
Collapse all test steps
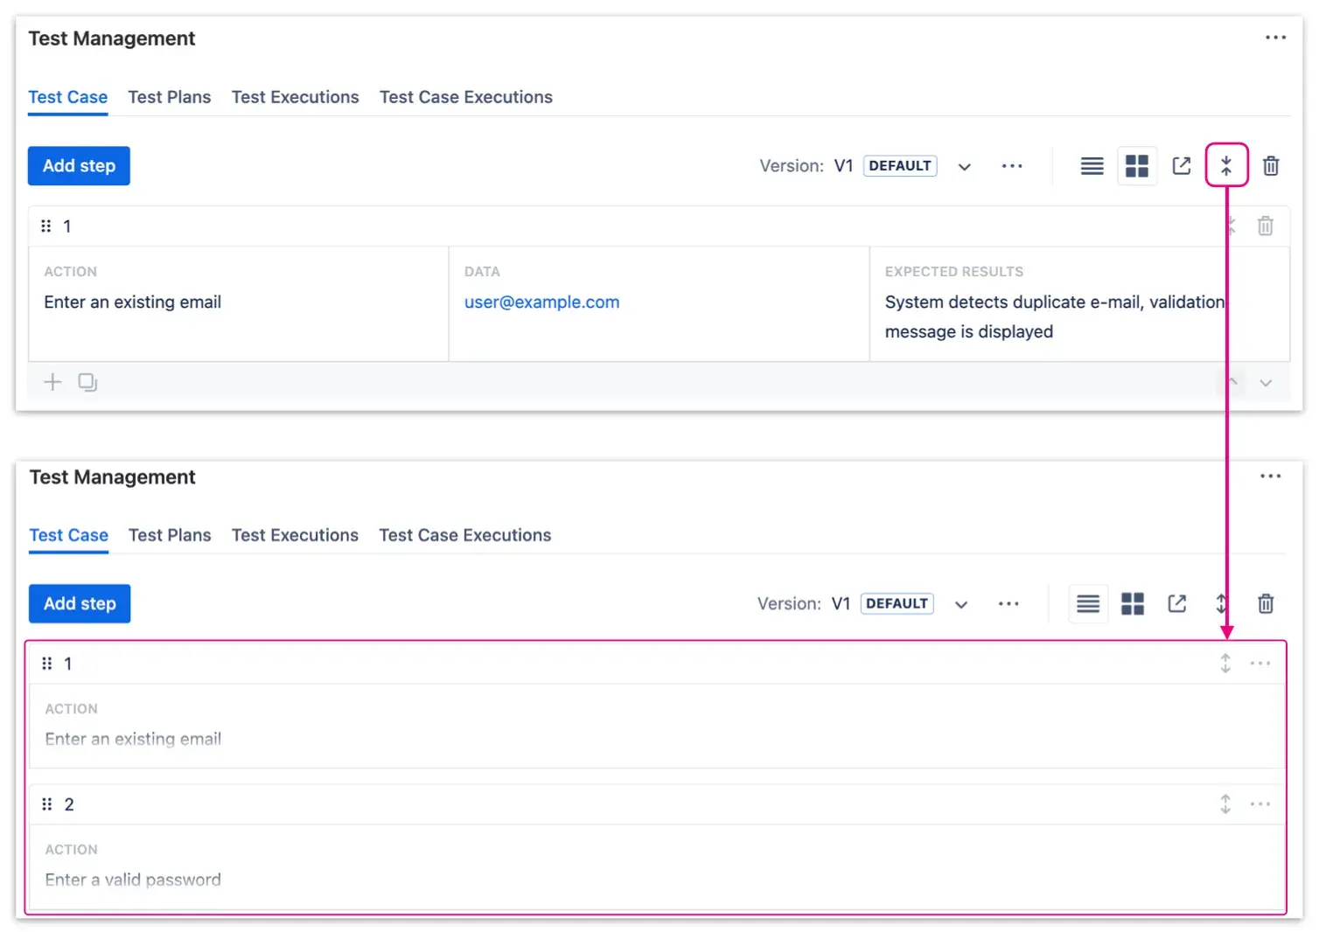1227,165
